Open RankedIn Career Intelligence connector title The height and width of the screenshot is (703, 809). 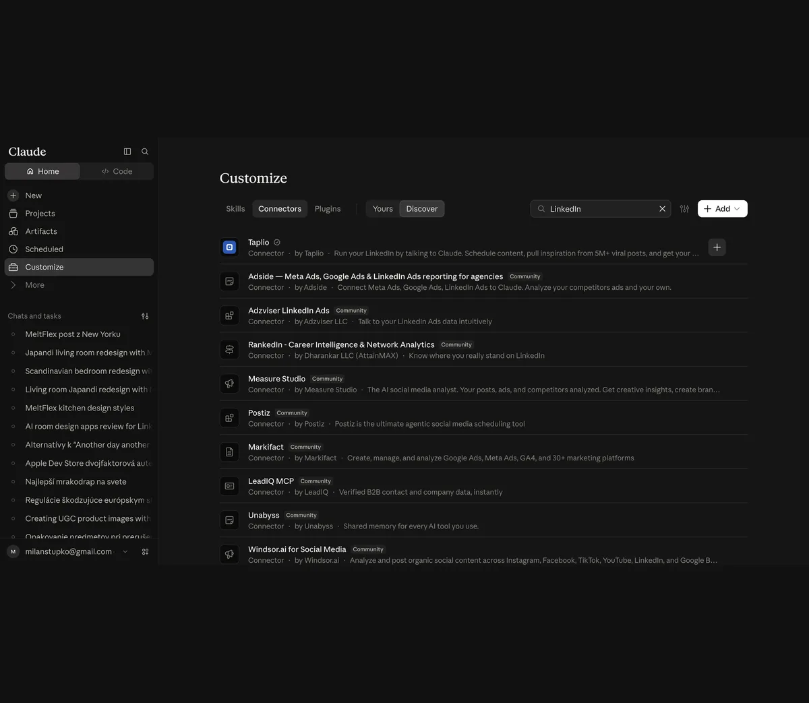[341, 344]
